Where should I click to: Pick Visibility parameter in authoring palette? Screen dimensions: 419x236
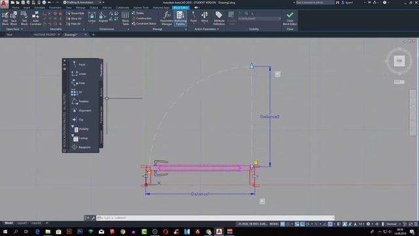tap(80, 129)
